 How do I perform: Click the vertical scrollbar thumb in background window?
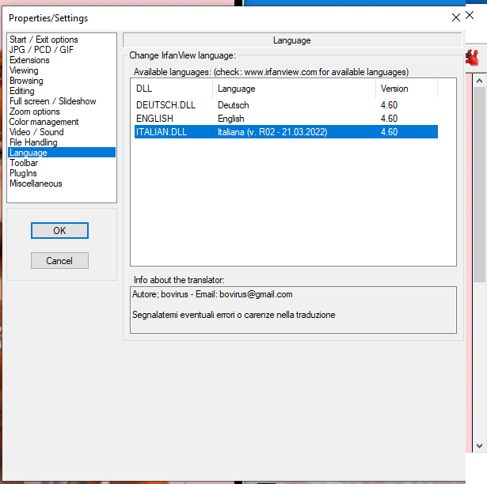click(479, 184)
